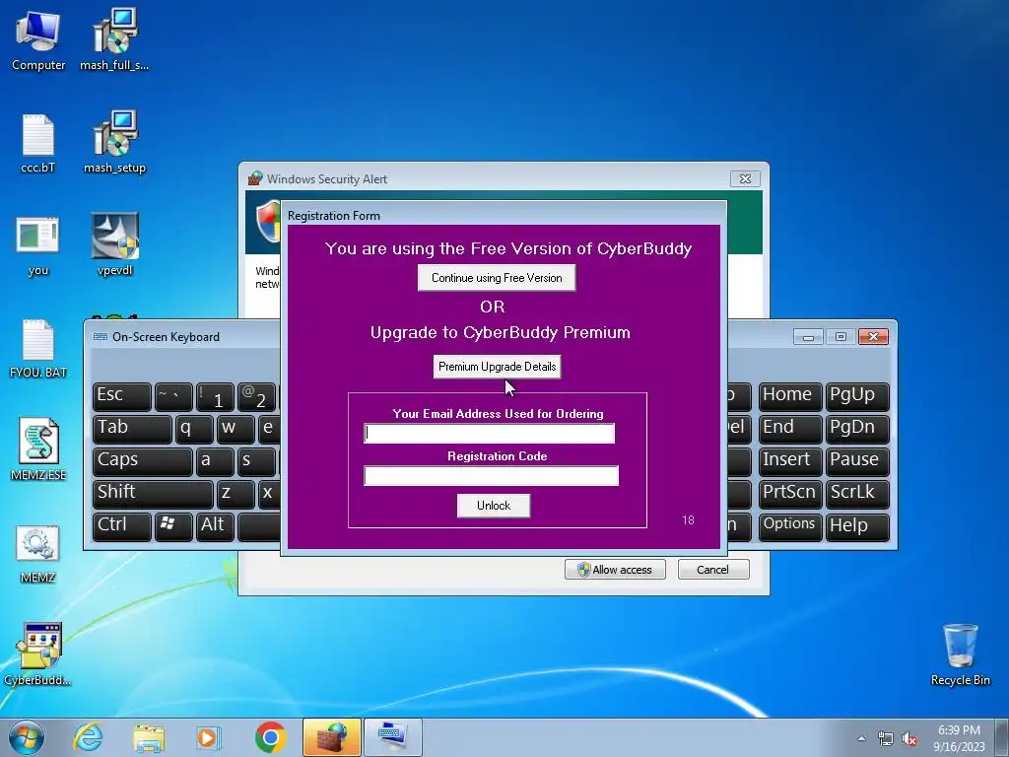Click the Windows logo key on keyboard
Screen dimensions: 1009x757
[173, 526]
